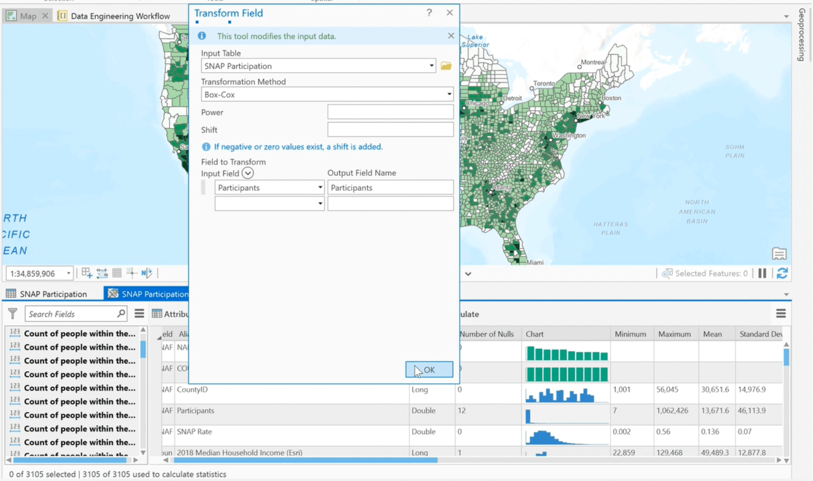Screen dimensions: 813x481
Task: Refresh the map view
Action: 782,273
